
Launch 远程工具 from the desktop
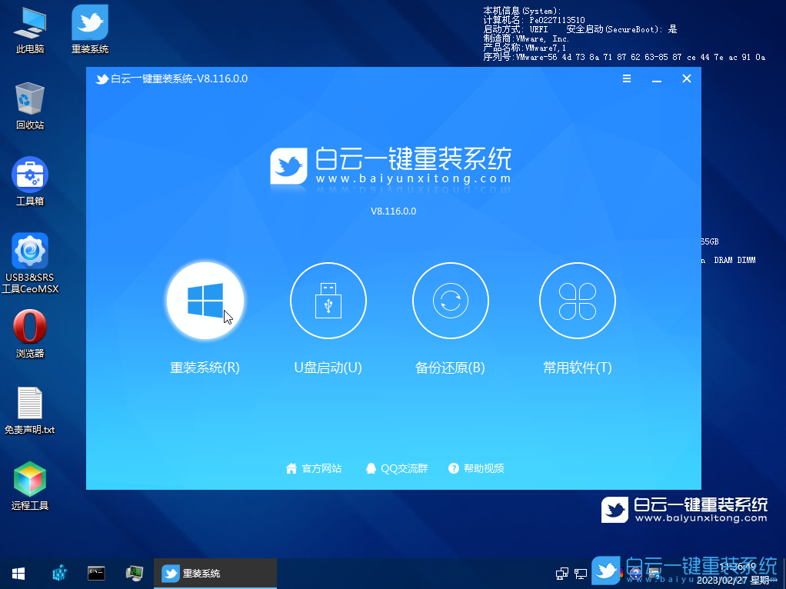(28, 478)
